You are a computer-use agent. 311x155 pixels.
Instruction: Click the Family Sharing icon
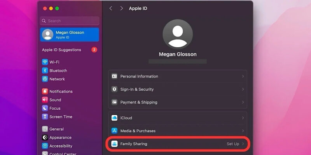114,144
